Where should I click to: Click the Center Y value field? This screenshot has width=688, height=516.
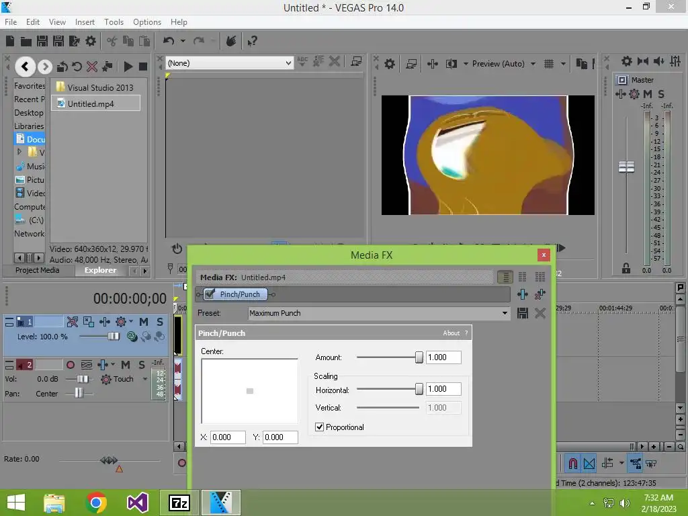pos(280,437)
